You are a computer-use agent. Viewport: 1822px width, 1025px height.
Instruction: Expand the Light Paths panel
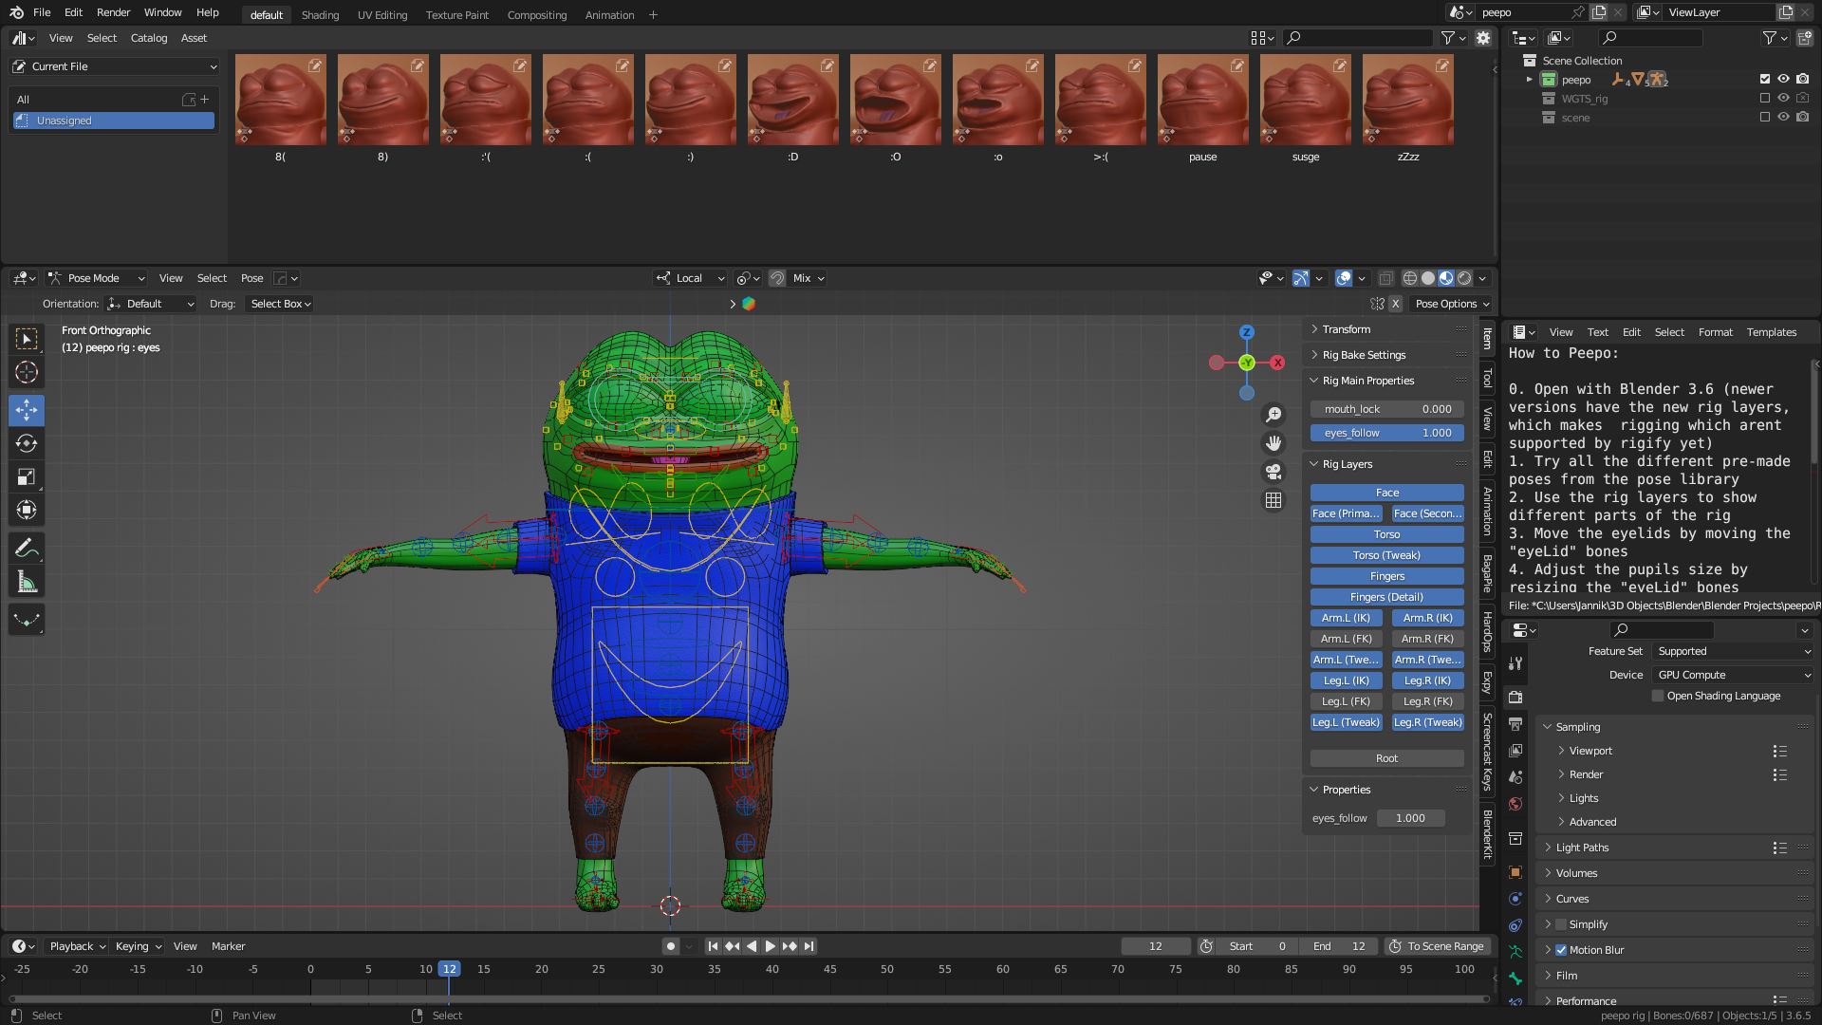tap(1582, 848)
